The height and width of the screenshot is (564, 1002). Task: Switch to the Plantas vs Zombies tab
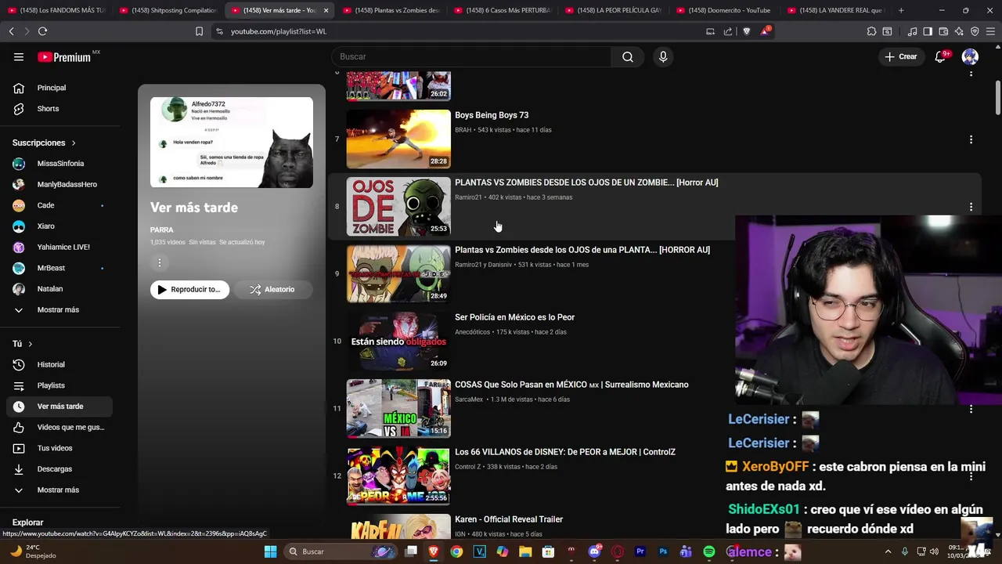point(391,10)
